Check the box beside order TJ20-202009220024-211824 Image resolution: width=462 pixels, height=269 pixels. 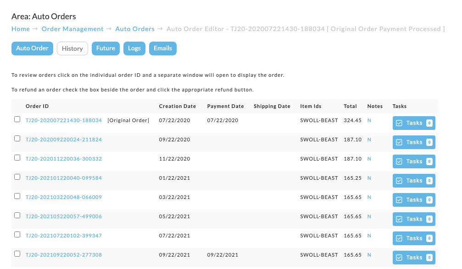17,138
